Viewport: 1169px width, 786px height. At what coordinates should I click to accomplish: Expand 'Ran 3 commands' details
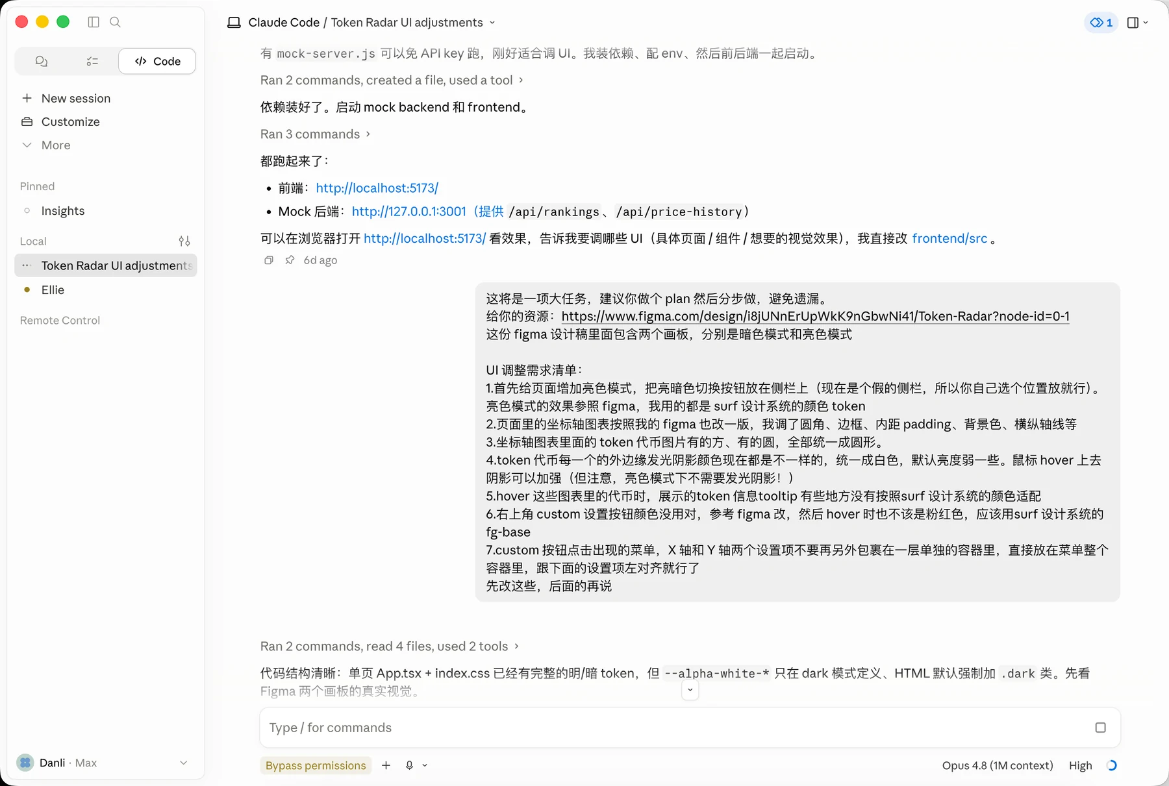click(x=315, y=134)
